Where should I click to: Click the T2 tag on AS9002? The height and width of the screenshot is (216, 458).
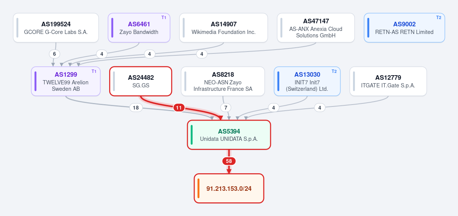[x=439, y=18]
